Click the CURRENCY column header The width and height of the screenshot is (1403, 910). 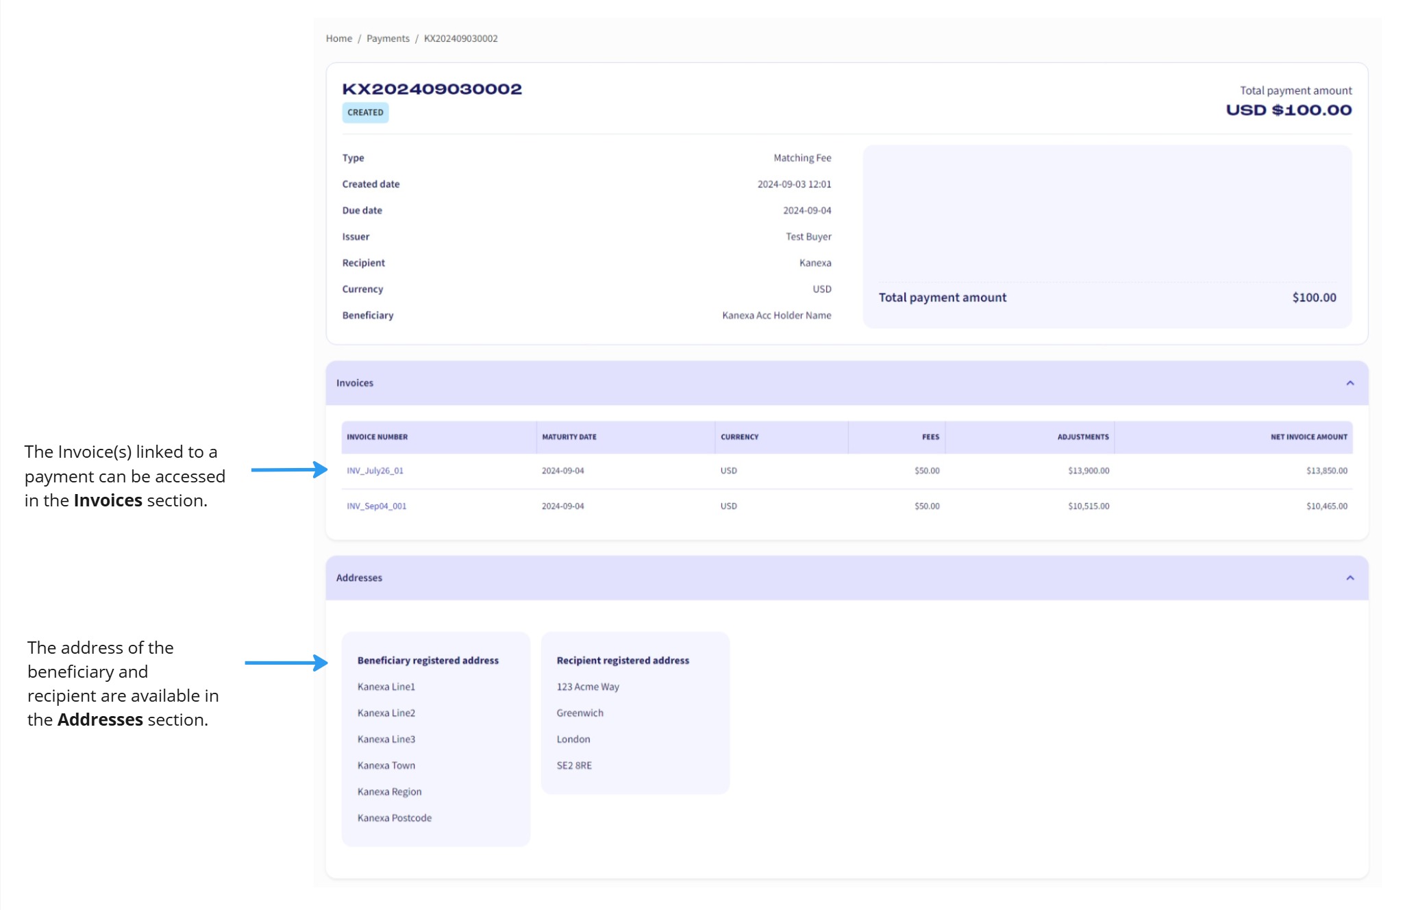(740, 436)
